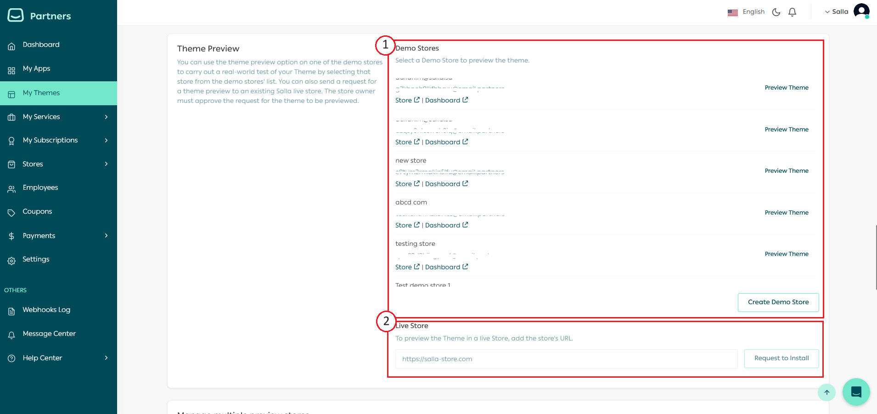Click Request to Install button

pos(781,358)
